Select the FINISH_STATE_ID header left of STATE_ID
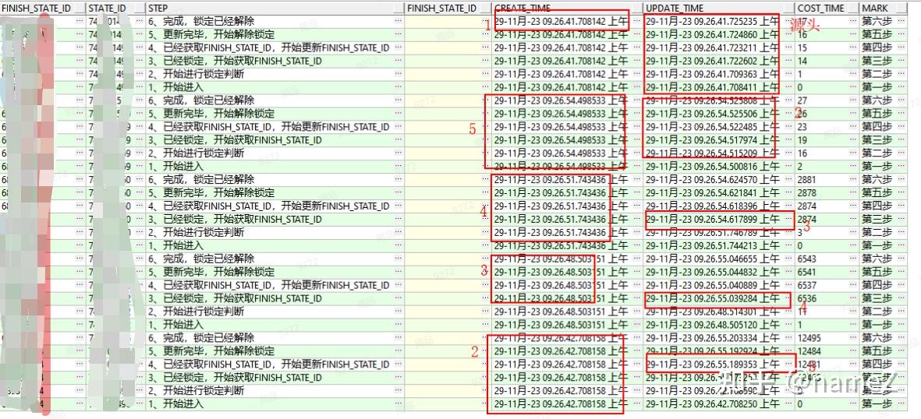The width and height of the screenshot is (921, 419). pyautogui.click(x=42, y=9)
